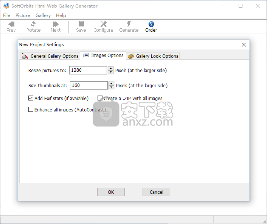
Task: Click the Order globe icon
Action: pyautogui.click(x=151, y=24)
